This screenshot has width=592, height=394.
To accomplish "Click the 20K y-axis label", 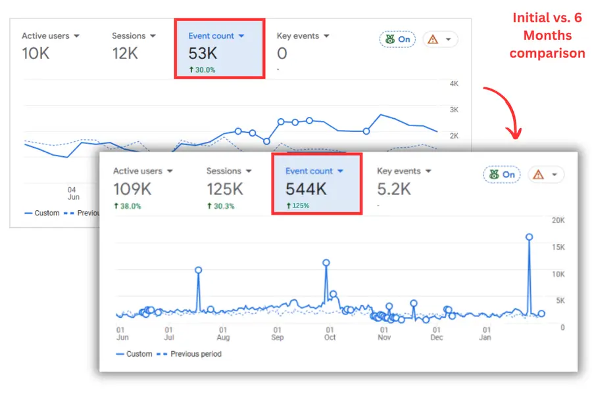I will point(558,220).
